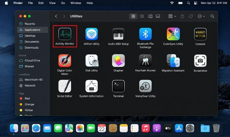230x137 pixels.
Task: Open the Console app
Action: (200, 34)
